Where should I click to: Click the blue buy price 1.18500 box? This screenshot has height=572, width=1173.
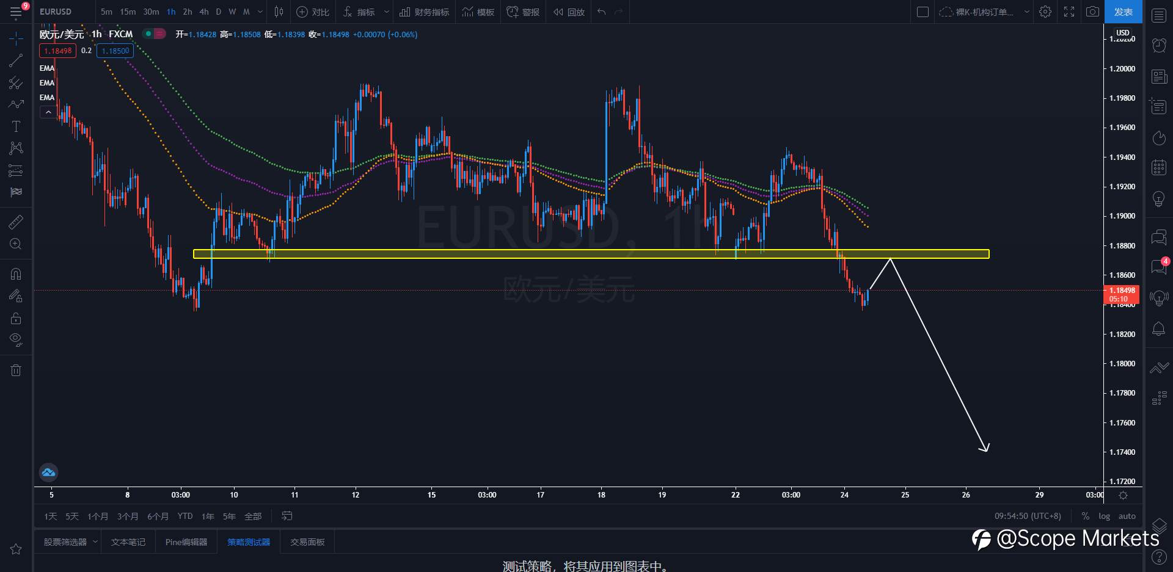coord(115,51)
